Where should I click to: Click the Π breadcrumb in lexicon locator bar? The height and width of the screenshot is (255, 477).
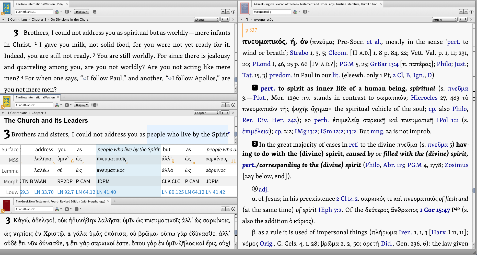(247, 20)
